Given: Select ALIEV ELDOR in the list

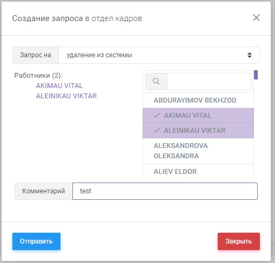Looking at the screenshot, I should (x=198, y=171).
